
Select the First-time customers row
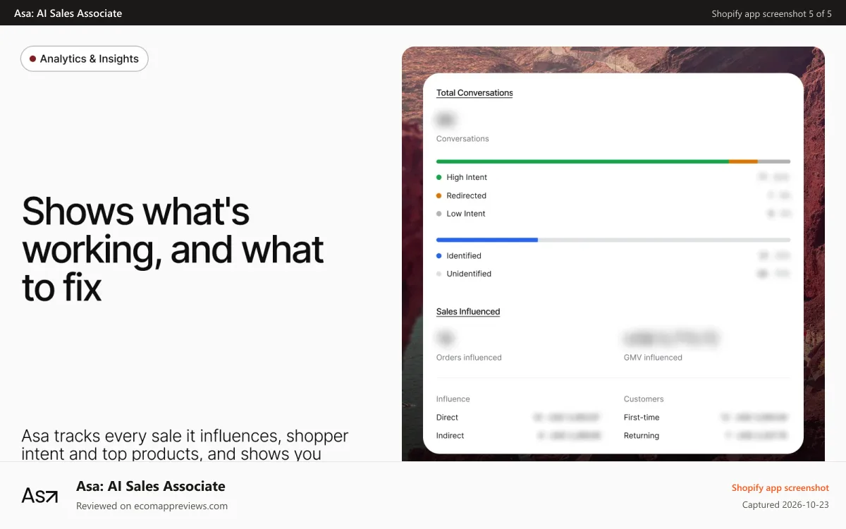(706, 418)
